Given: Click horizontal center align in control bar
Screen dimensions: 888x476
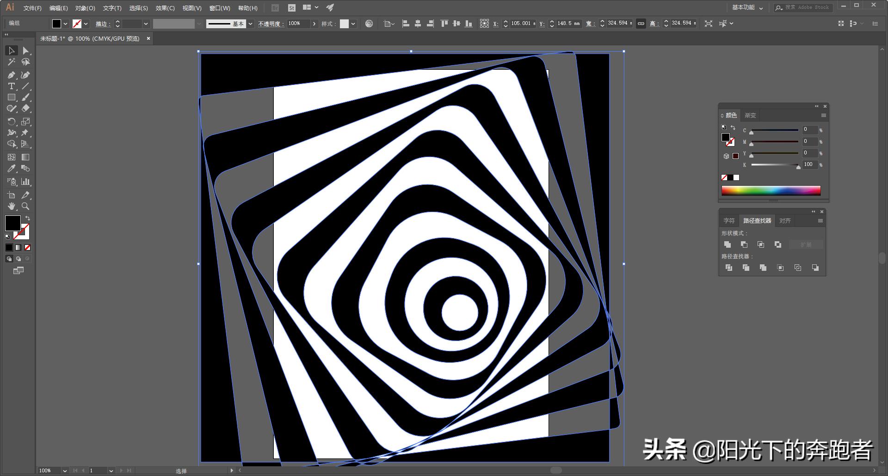Looking at the screenshot, I should pyautogui.click(x=418, y=23).
